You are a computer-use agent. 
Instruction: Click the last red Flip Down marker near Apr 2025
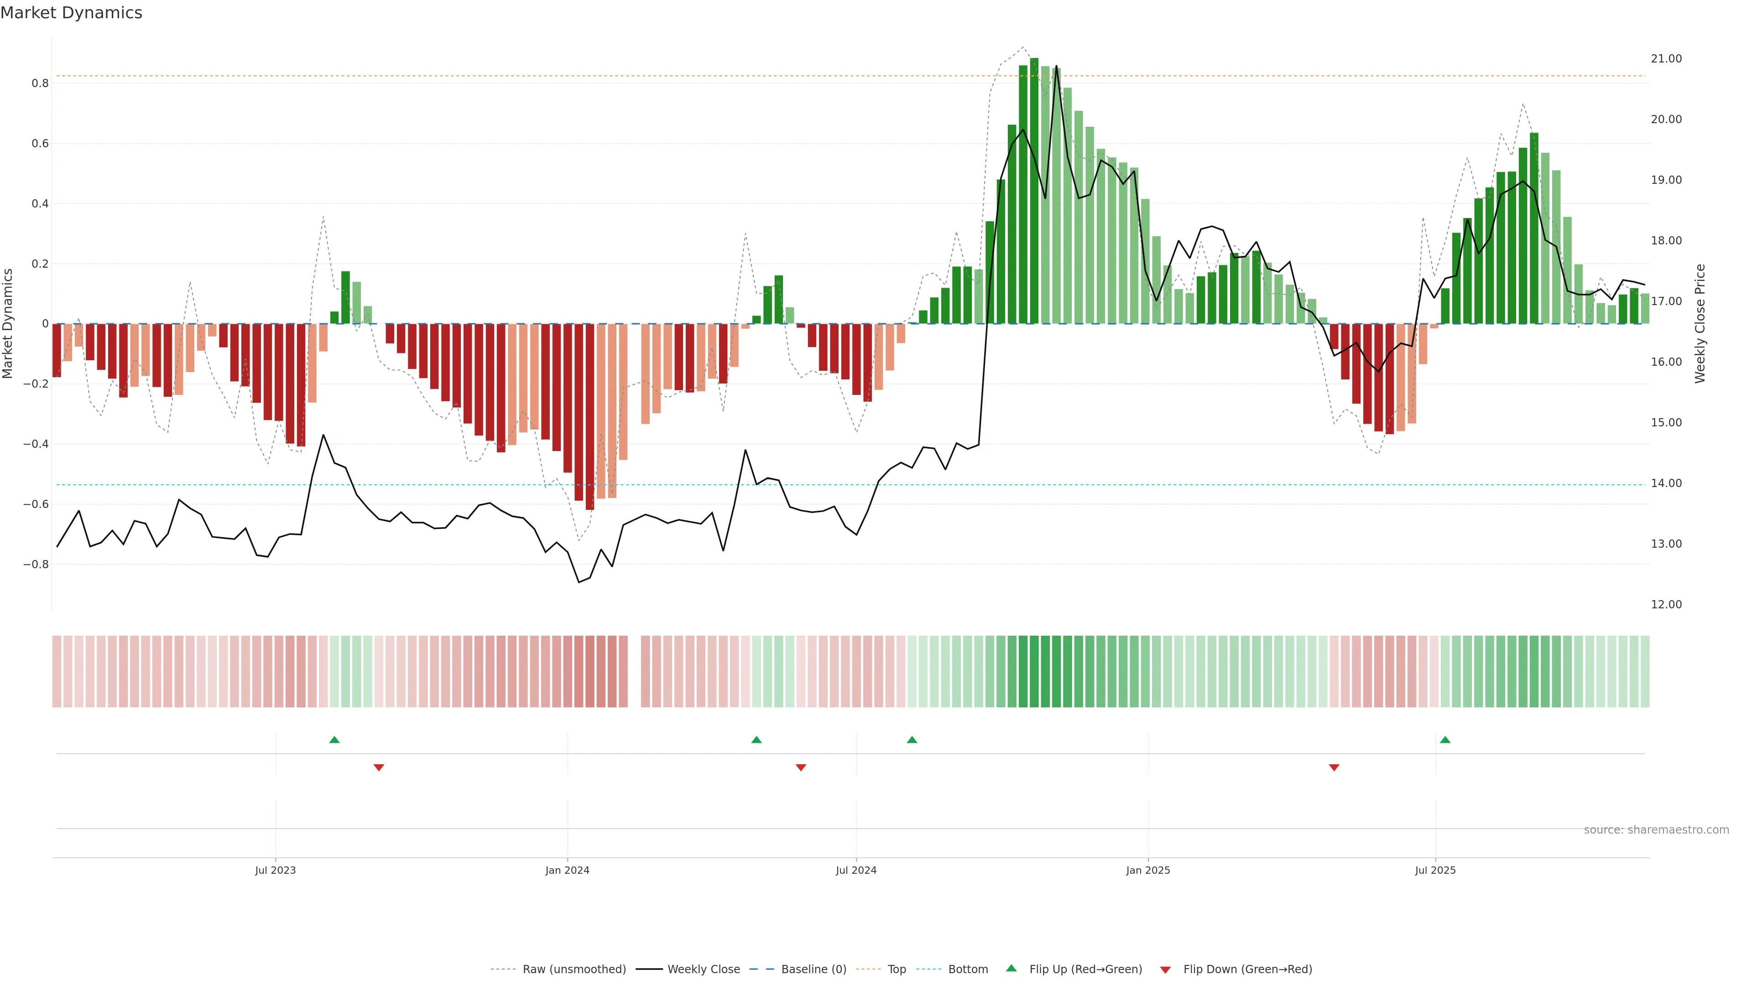click(x=1334, y=767)
